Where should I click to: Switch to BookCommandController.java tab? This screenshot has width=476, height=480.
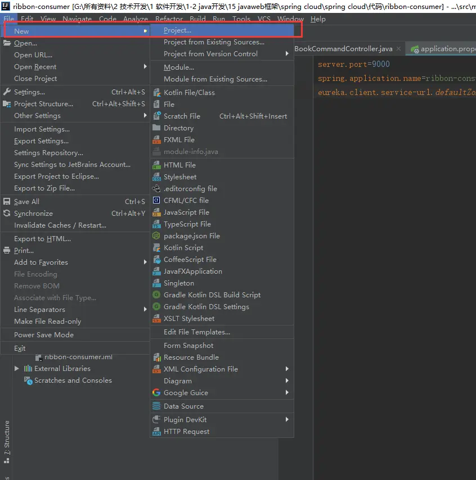click(343, 49)
